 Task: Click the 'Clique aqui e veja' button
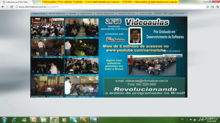click(173, 56)
